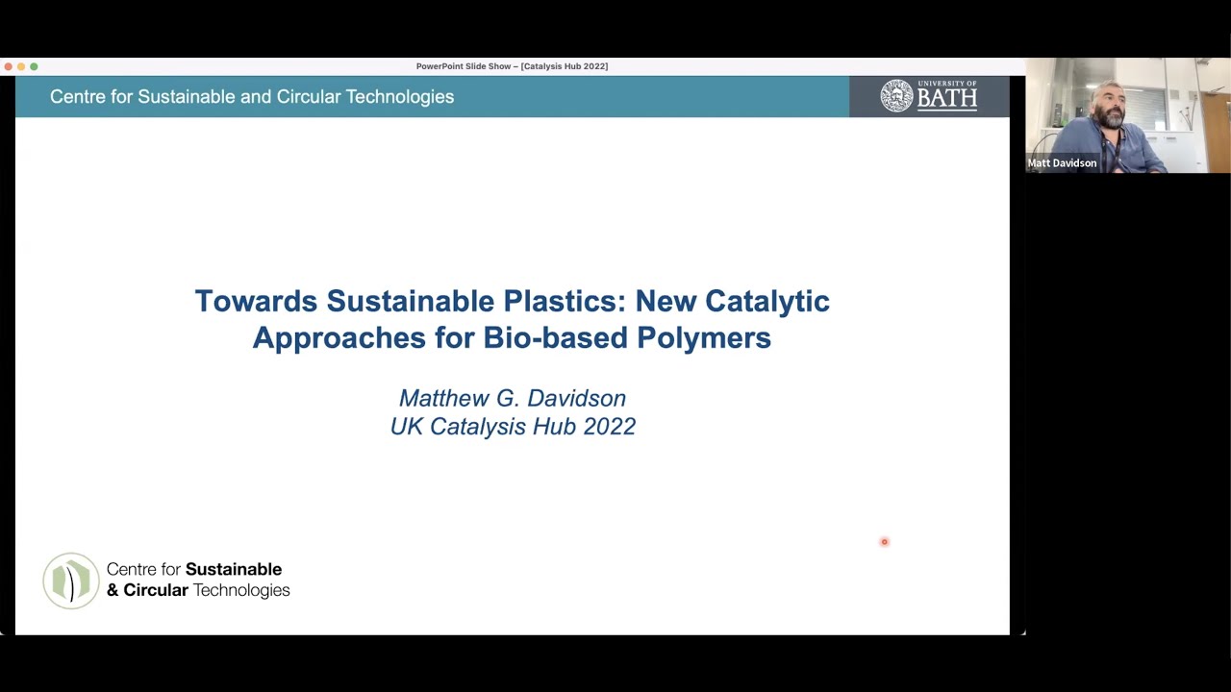Click the 'PowerPoint Slide Show – [Catalysis Hub 2022]' title
This screenshot has height=692, width=1231.
pyautogui.click(x=512, y=66)
